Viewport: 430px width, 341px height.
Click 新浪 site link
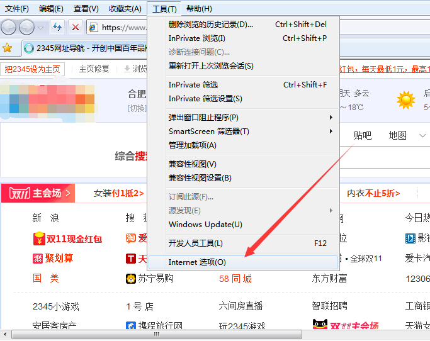tap(45, 218)
